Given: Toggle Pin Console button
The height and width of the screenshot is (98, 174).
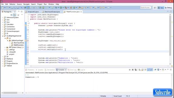Looking at the screenshot, I should 155,70.
